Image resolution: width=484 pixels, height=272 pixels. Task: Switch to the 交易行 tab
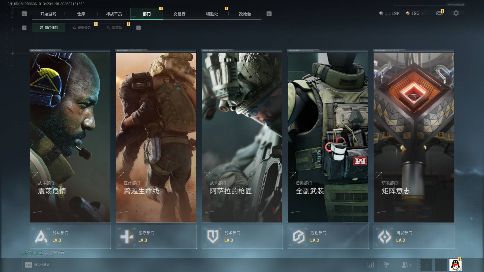[x=179, y=14]
